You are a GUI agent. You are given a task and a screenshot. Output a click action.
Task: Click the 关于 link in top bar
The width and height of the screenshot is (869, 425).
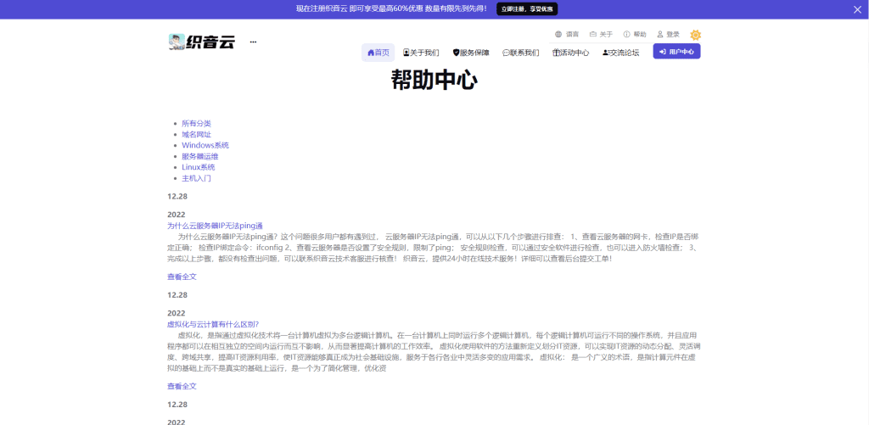click(601, 35)
